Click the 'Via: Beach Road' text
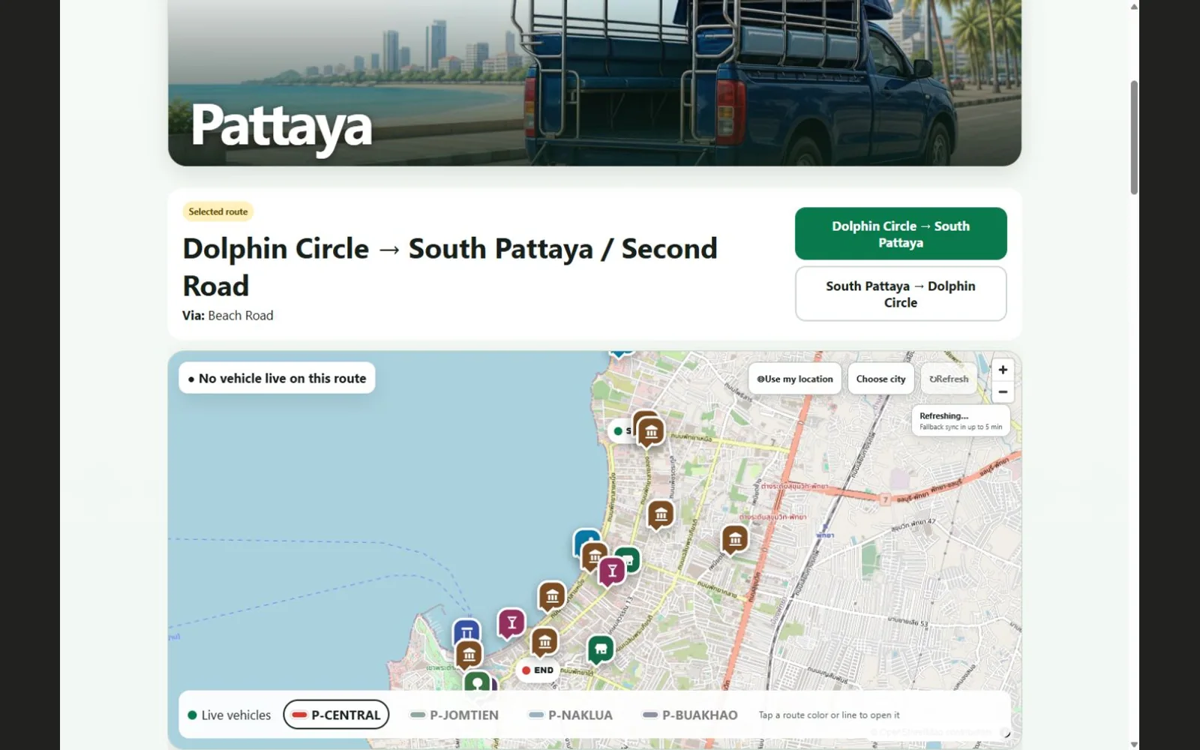This screenshot has height=750, width=1200. (x=228, y=316)
